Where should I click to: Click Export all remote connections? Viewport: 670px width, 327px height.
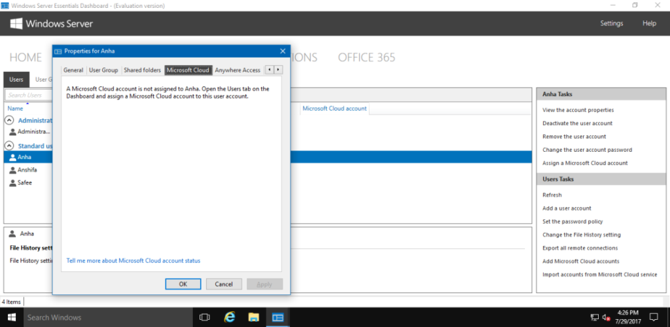tap(580, 248)
